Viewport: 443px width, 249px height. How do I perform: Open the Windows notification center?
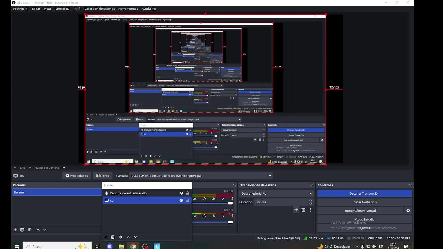click(x=406, y=246)
